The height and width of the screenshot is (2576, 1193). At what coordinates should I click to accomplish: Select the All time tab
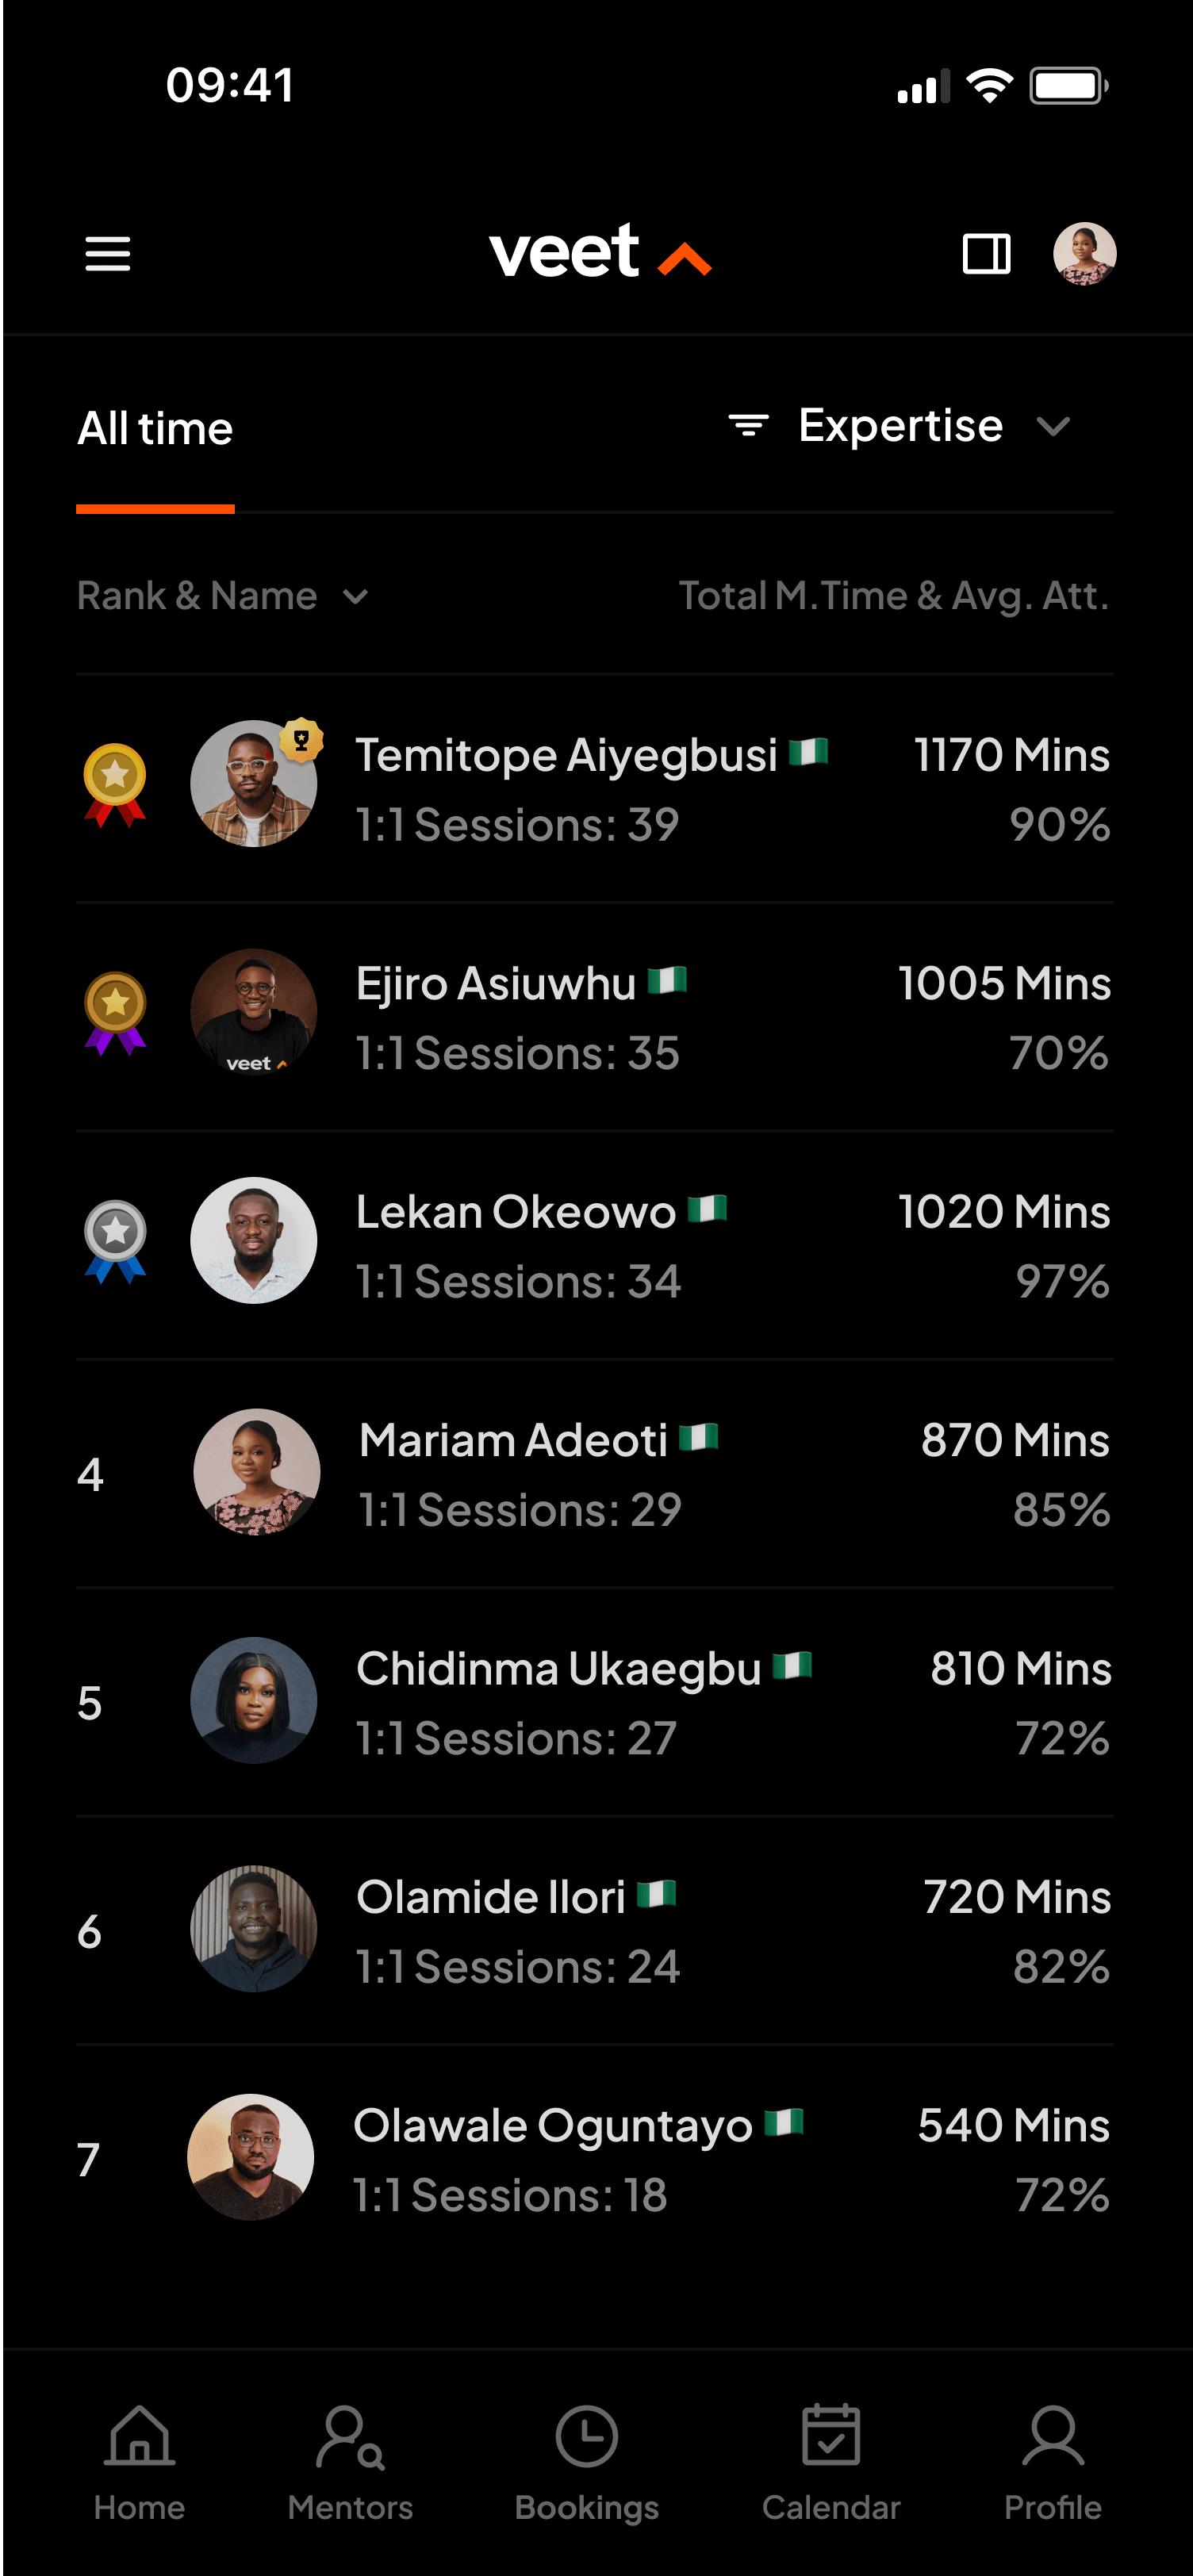tap(155, 429)
